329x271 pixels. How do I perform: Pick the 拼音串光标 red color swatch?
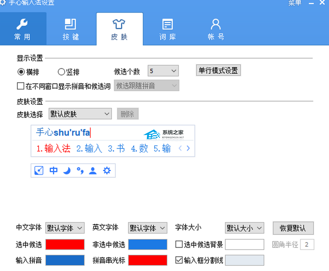tap(147, 260)
